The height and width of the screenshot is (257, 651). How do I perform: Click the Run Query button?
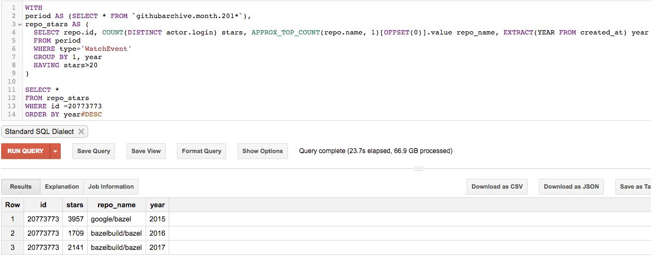pyautogui.click(x=25, y=151)
